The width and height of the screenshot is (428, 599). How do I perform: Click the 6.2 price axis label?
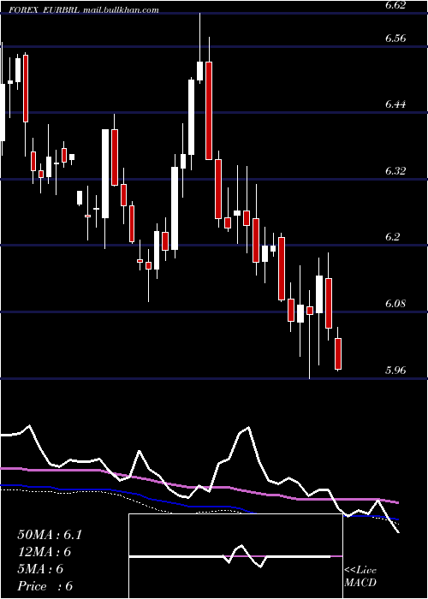pyautogui.click(x=394, y=237)
